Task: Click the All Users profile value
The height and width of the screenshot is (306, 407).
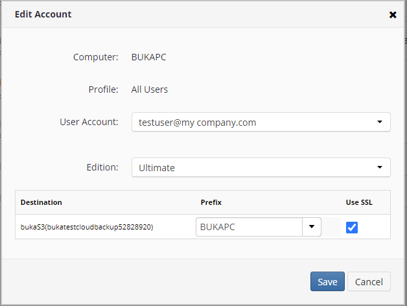Action: [x=150, y=89]
